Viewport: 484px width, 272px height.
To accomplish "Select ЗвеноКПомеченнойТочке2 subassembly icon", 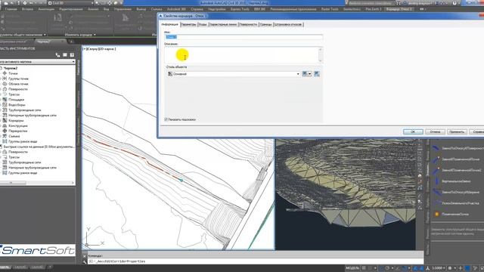I will 436,170.
